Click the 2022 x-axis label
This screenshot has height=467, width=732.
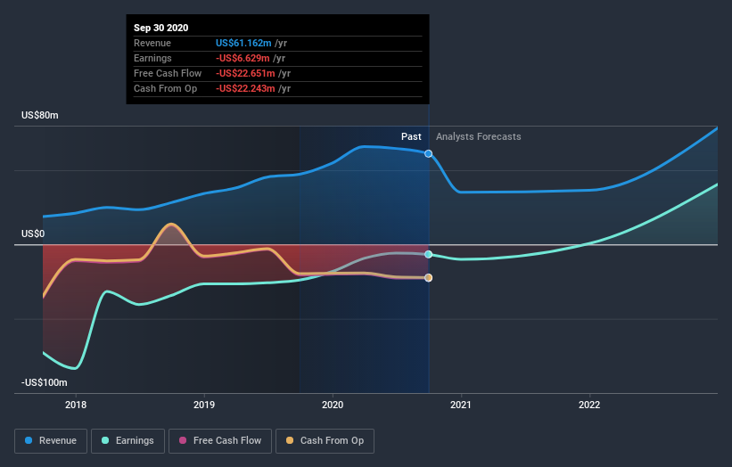pos(589,405)
